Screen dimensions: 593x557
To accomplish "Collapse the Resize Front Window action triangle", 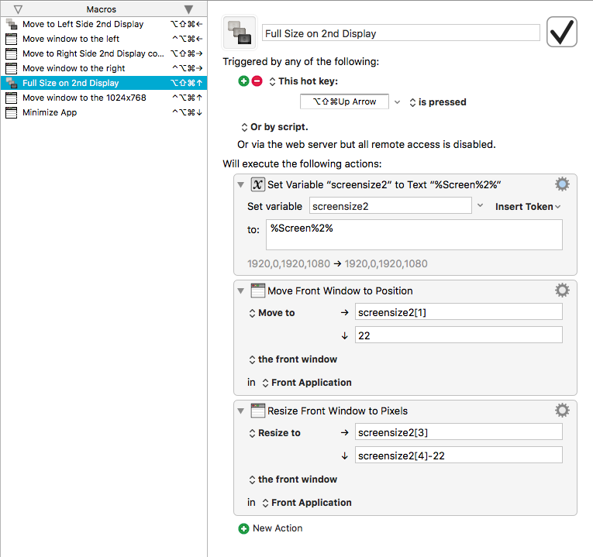I will [x=241, y=411].
